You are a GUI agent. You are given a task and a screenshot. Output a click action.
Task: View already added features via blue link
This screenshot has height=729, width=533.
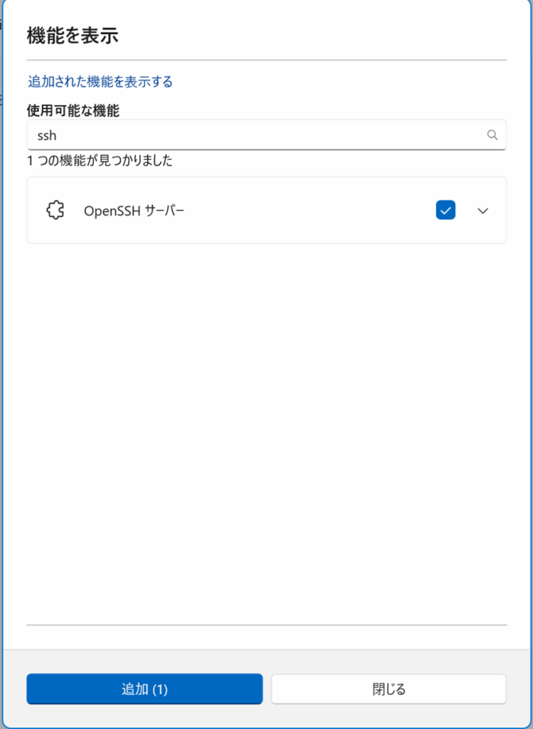tap(100, 82)
